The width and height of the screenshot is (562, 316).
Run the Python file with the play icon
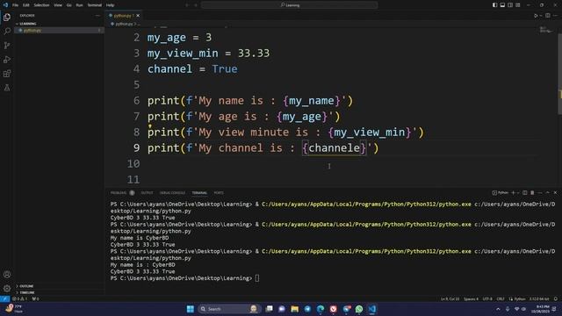(536, 16)
